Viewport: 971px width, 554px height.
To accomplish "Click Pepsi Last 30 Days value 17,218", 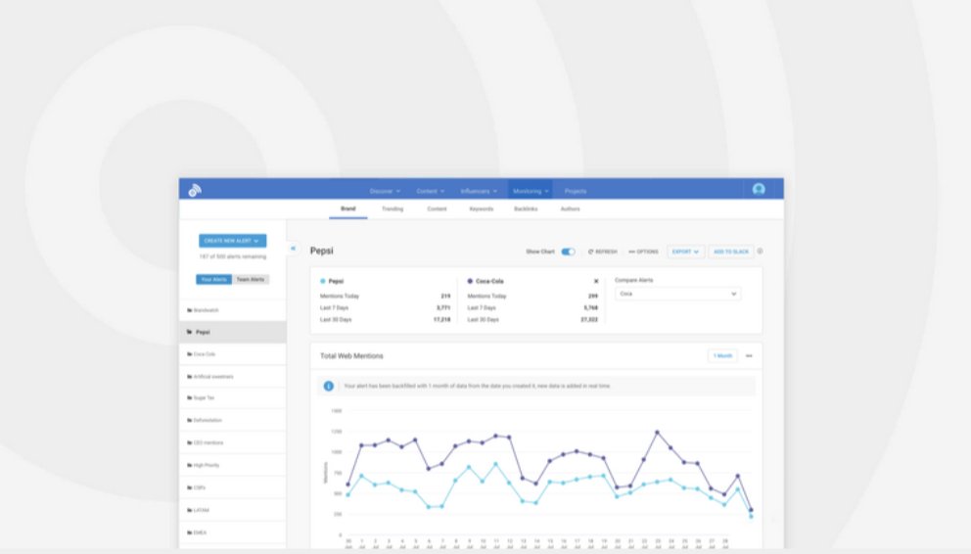I will point(441,320).
